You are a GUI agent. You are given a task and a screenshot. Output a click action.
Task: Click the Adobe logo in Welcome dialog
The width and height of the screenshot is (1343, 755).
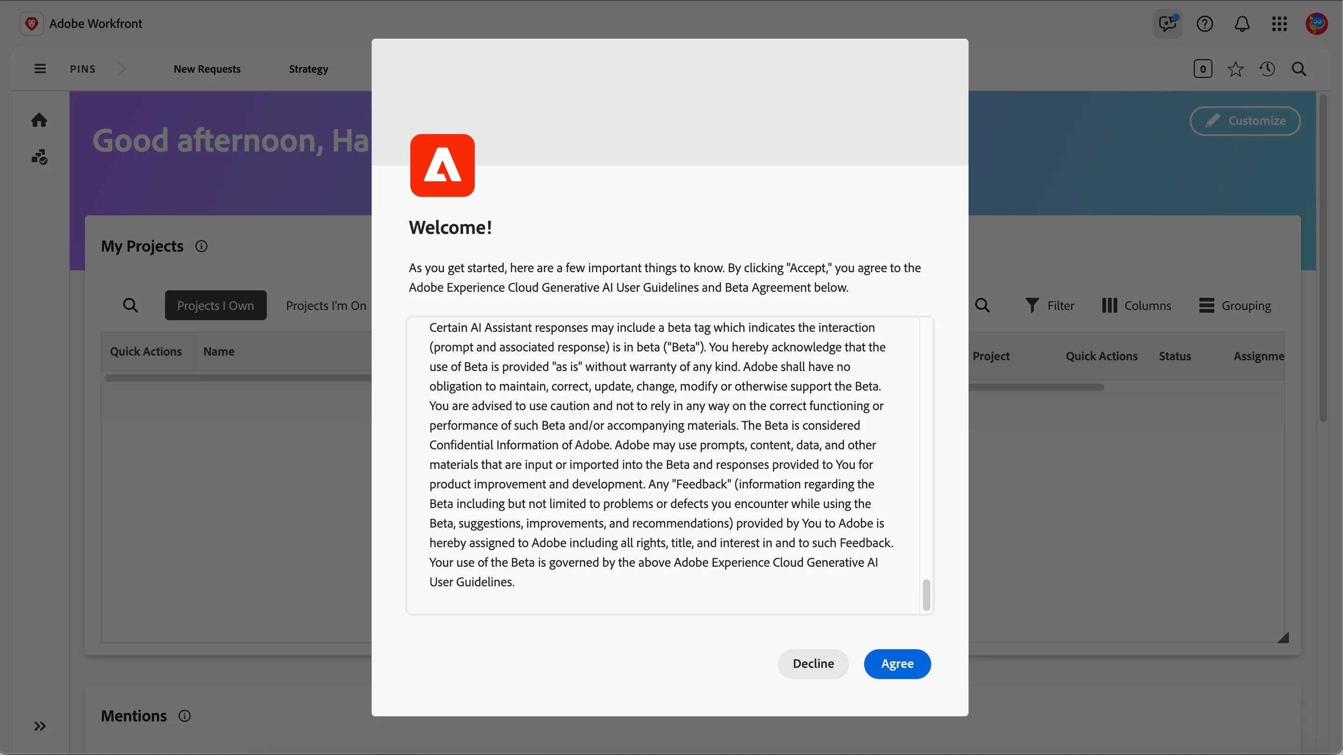442,165
